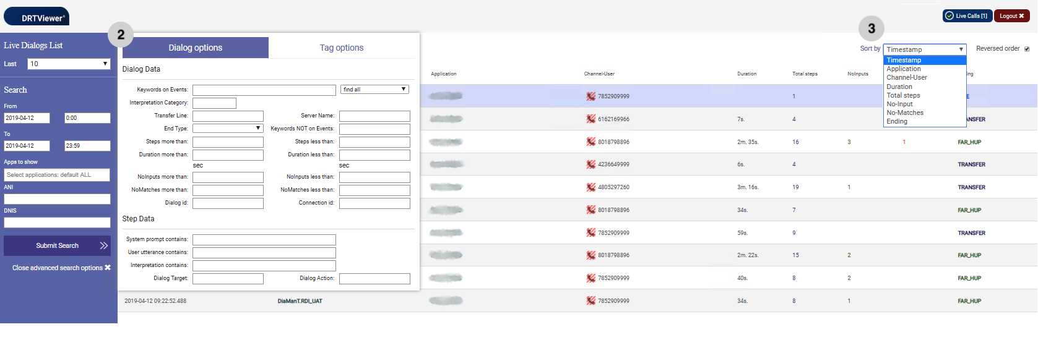Screen dimensions: 1038x340
Task: Click the DRTViewer logo
Action: click(x=37, y=17)
